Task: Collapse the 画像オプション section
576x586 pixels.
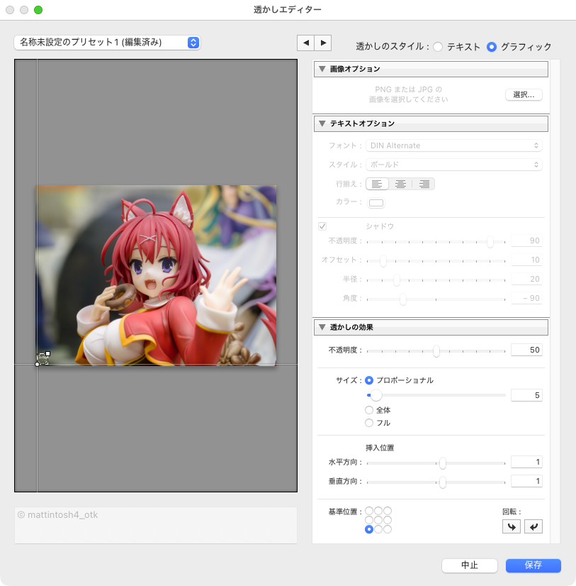Action: 322,69
